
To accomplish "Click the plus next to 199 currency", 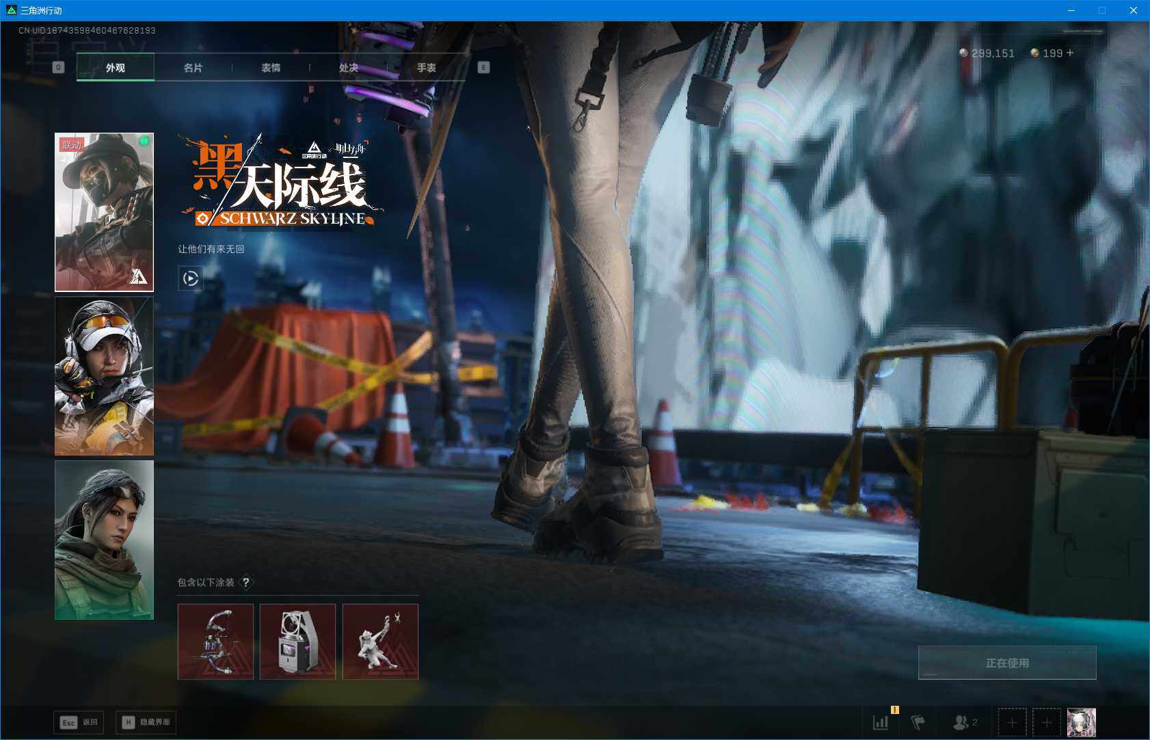I will pyautogui.click(x=1070, y=53).
